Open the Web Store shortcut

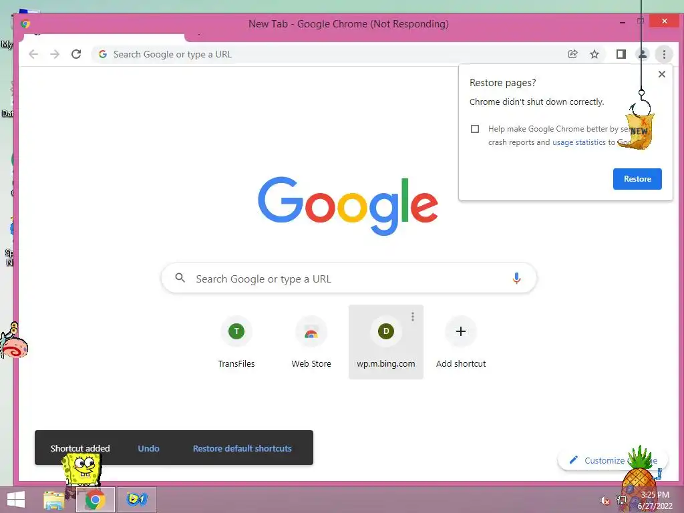pos(311,343)
